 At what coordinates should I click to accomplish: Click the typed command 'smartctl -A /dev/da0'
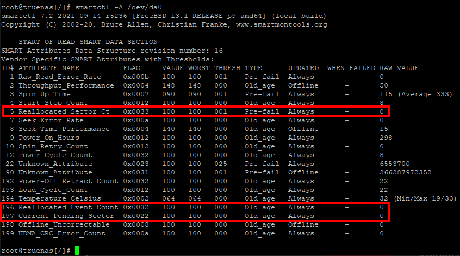click(119, 7)
